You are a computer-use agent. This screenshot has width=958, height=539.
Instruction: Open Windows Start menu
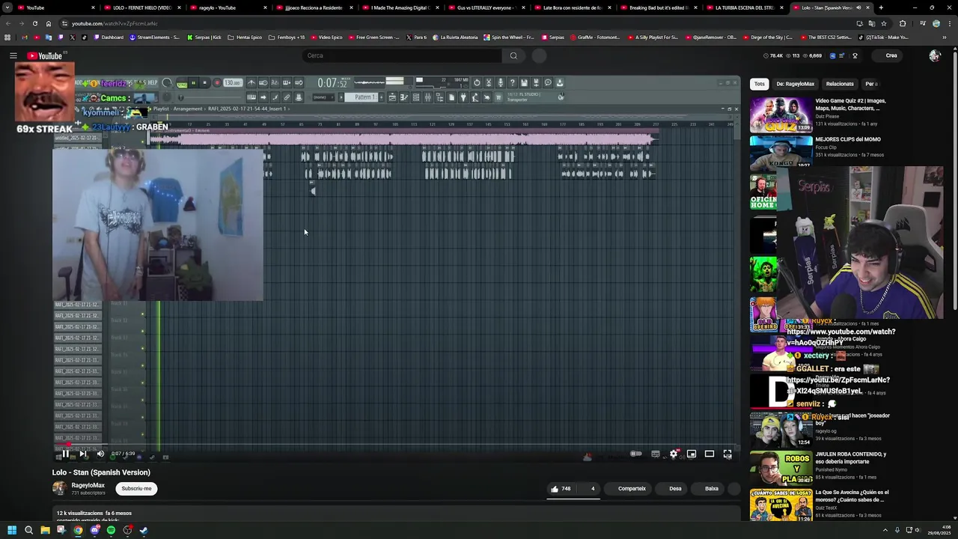click(12, 530)
